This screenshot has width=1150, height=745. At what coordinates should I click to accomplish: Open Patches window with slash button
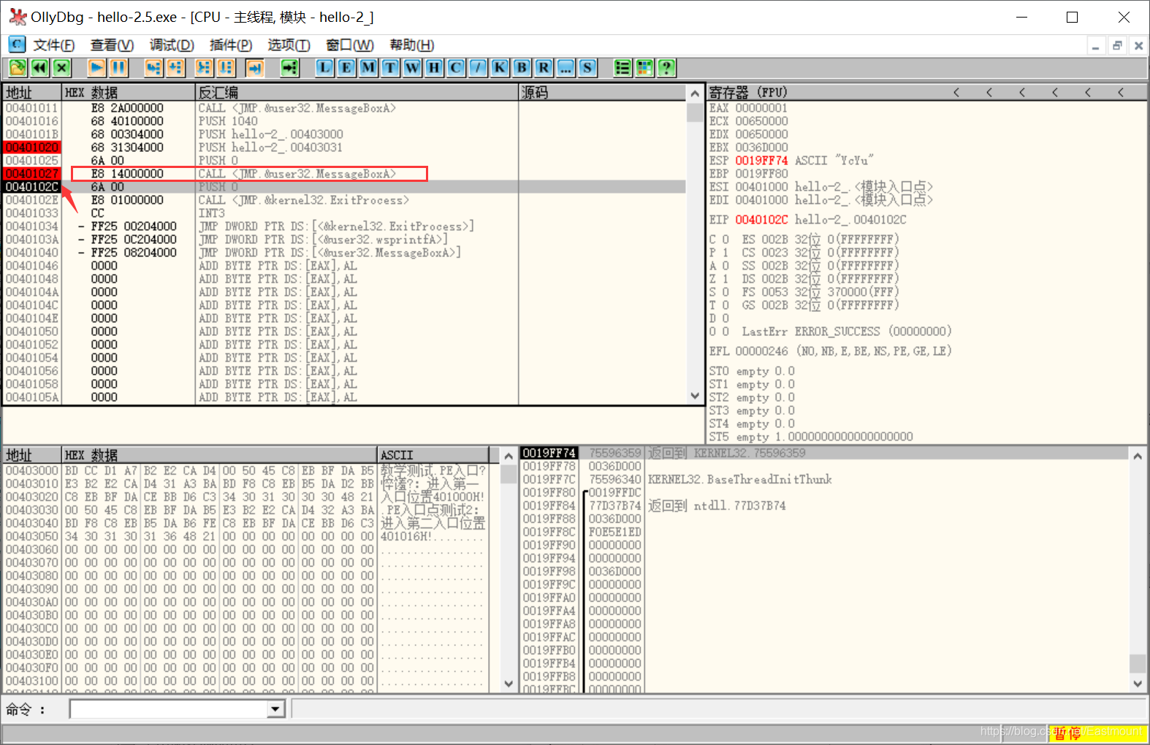coord(478,68)
